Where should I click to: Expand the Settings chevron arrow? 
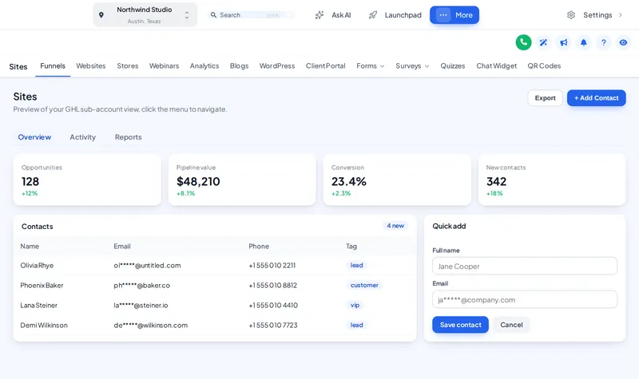[x=621, y=15]
